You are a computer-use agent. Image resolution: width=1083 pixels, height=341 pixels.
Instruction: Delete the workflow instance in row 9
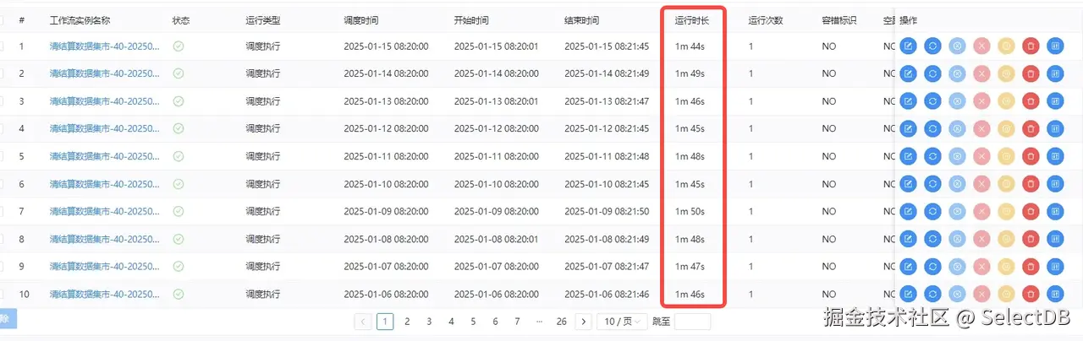click(x=1031, y=267)
